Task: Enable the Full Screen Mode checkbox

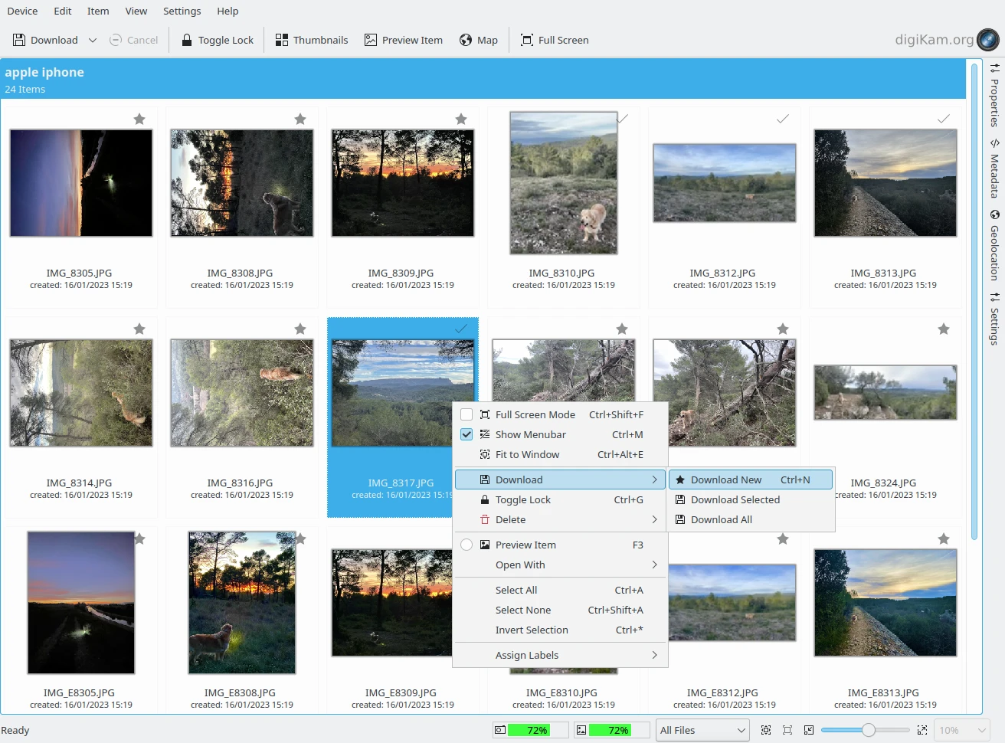Action: click(466, 414)
